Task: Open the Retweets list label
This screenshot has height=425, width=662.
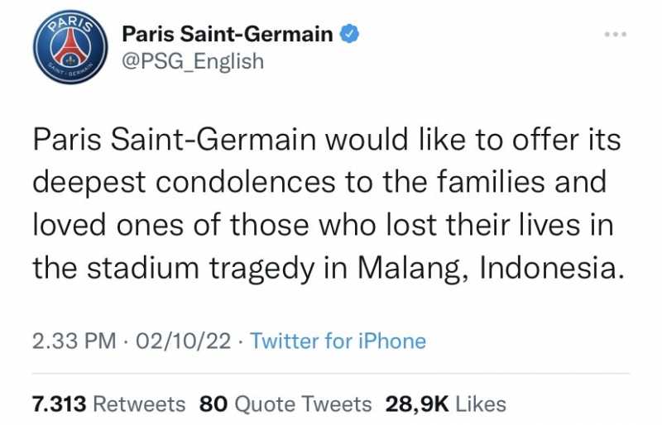Action: 139,404
